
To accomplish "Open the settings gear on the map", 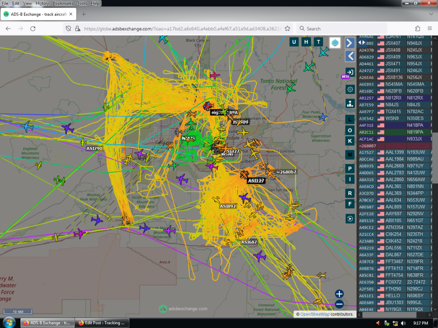I will point(350,89).
